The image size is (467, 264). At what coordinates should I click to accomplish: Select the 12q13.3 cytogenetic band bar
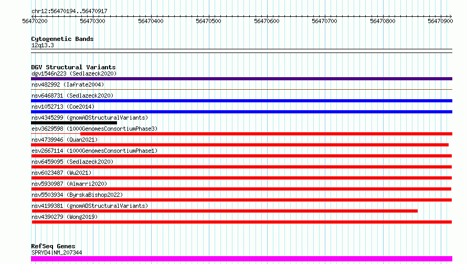tap(241, 51)
